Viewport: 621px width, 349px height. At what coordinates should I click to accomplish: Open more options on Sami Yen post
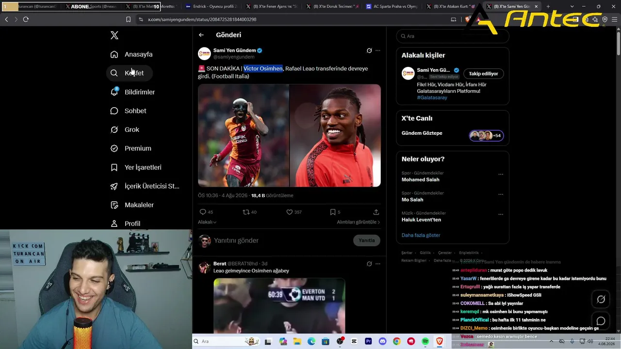(378, 50)
